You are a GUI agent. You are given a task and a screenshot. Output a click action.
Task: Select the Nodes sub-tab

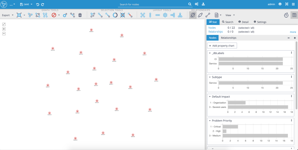click(x=212, y=38)
